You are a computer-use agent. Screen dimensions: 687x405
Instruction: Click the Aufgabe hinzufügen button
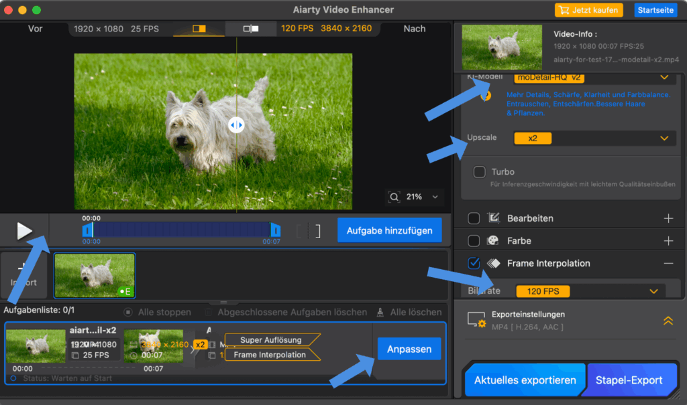389,231
